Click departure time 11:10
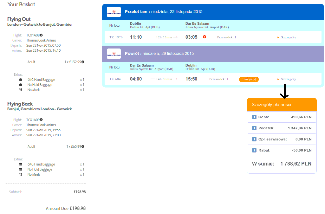The image size is (325, 214). [x=136, y=37]
